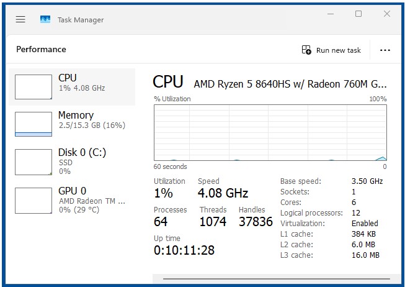Click the Memory usage thumbnail graph
This screenshot has width=405, height=287.
(x=33, y=124)
